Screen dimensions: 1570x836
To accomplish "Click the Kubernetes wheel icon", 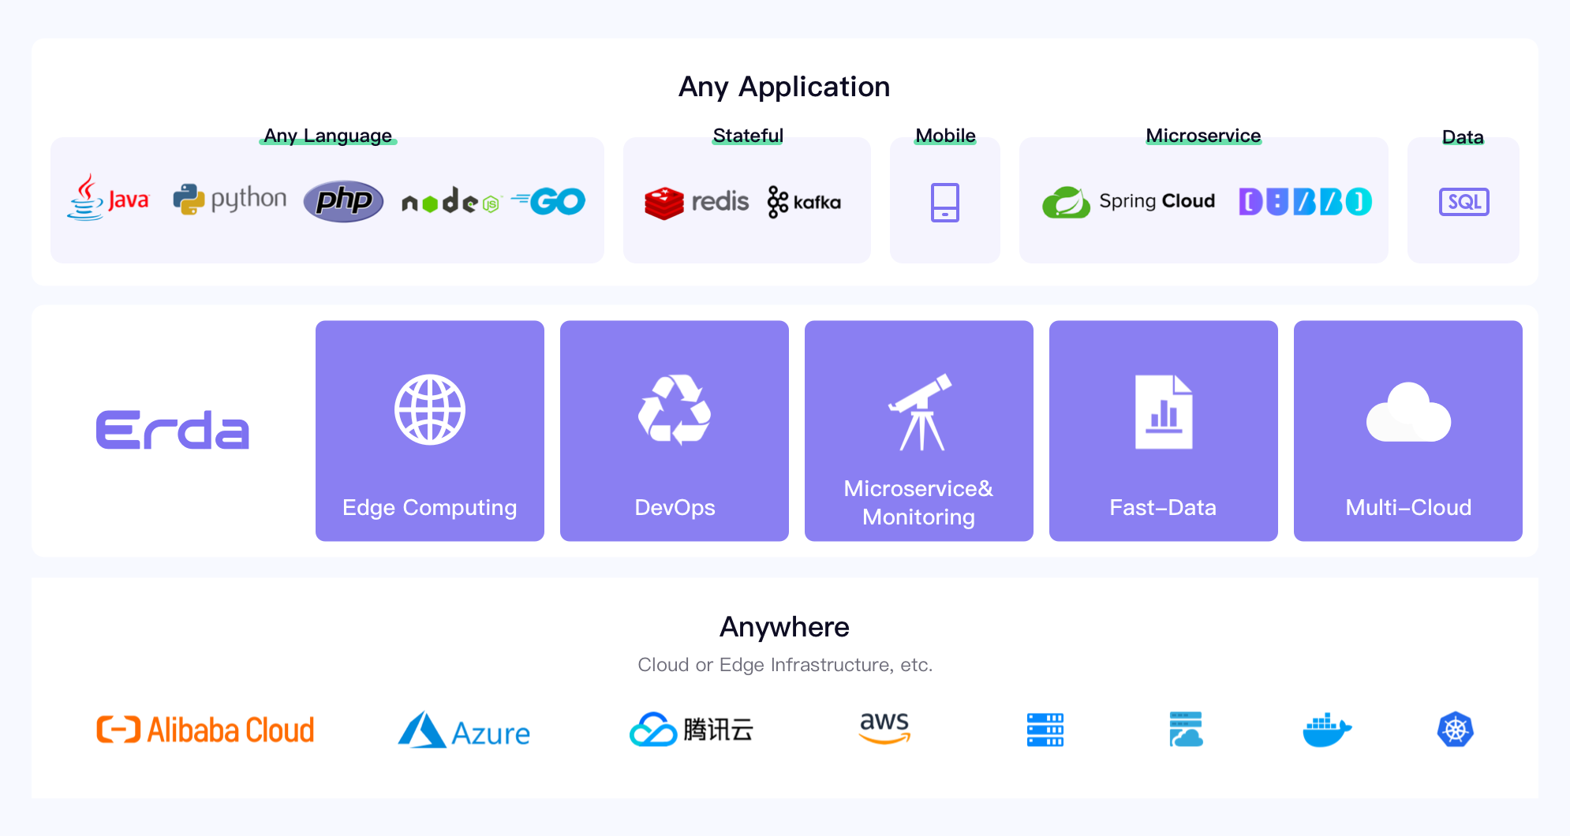I will (1456, 730).
